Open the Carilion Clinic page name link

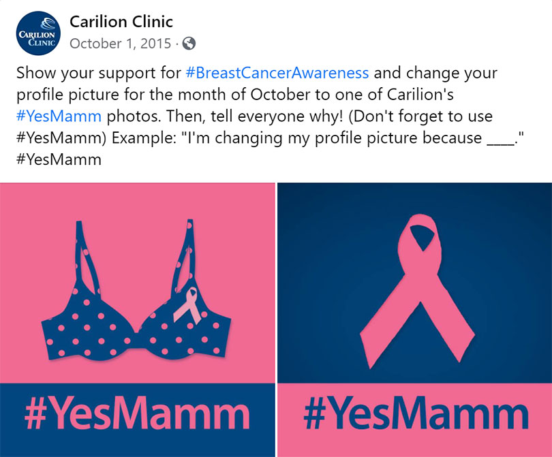point(121,22)
